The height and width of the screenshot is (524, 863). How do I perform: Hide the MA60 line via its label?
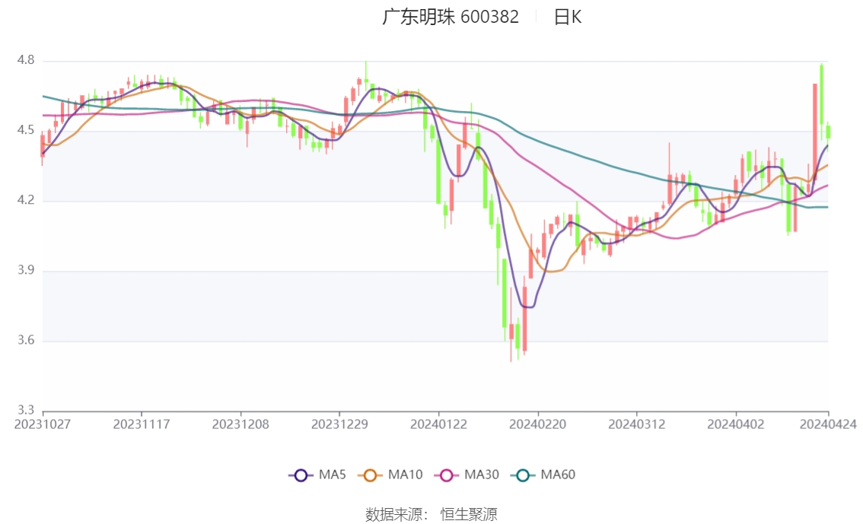pyautogui.click(x=558, y=475)
